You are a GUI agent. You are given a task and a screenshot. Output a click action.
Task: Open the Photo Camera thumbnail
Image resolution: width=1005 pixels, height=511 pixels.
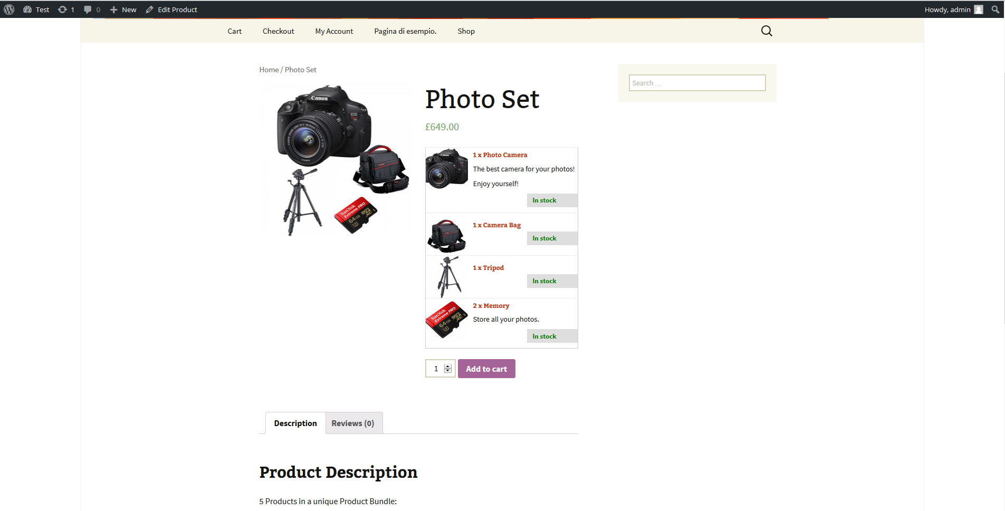(447, 169)
